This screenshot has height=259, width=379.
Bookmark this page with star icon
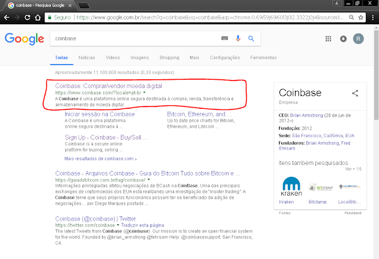click(x=361, y=17)
